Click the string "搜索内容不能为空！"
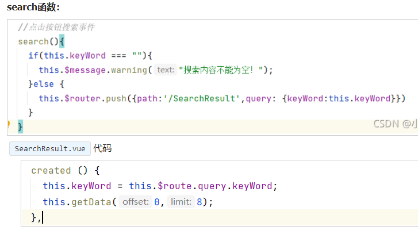Image resolution: width=418 pixels, height=230 pixels. (x=221, y=70)
